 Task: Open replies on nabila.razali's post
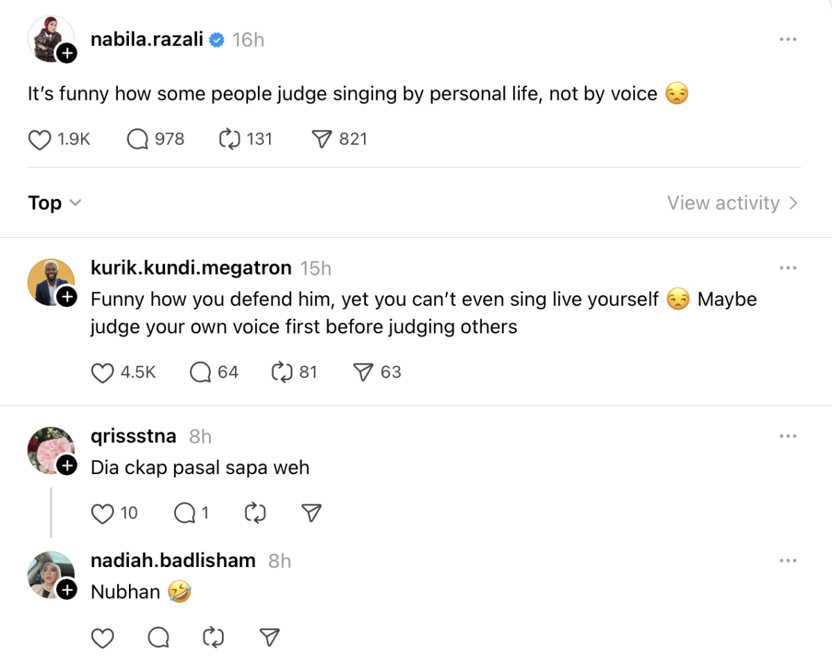pos(138,139)
